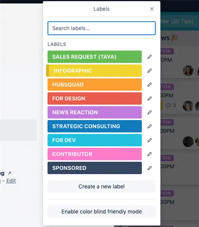Viewport: 199px width, 227px height.
Task: Create a new label
Action: tap(101, 186)
